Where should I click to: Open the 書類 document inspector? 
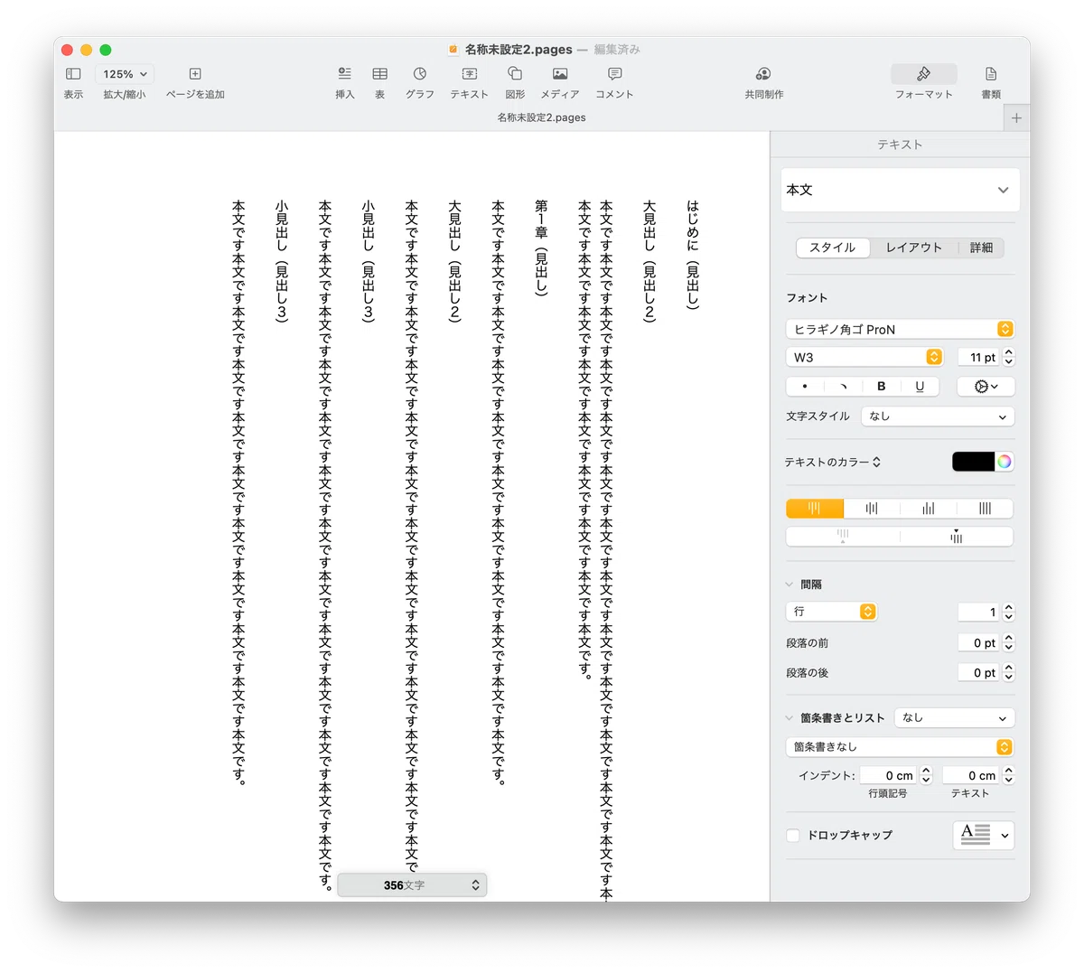click(991, 74)
